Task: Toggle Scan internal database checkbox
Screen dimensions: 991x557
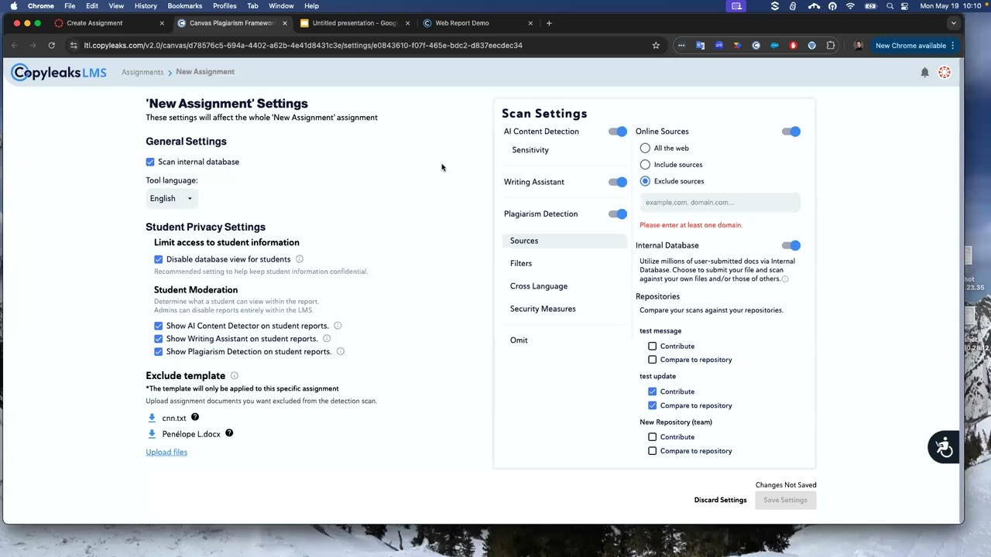Action: pyautogui.click(x=150, y=162)
